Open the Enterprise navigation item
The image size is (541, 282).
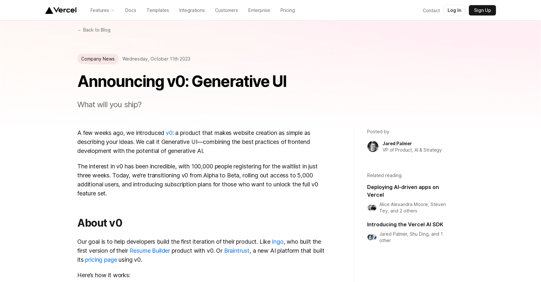click(259, 10)
